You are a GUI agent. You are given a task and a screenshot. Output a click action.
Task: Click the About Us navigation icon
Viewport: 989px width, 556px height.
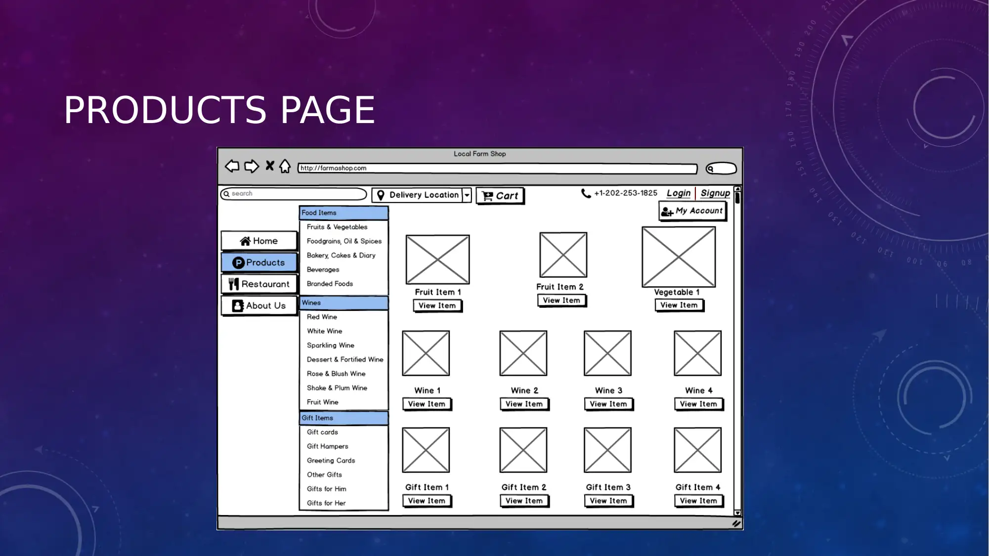[238, 305]
